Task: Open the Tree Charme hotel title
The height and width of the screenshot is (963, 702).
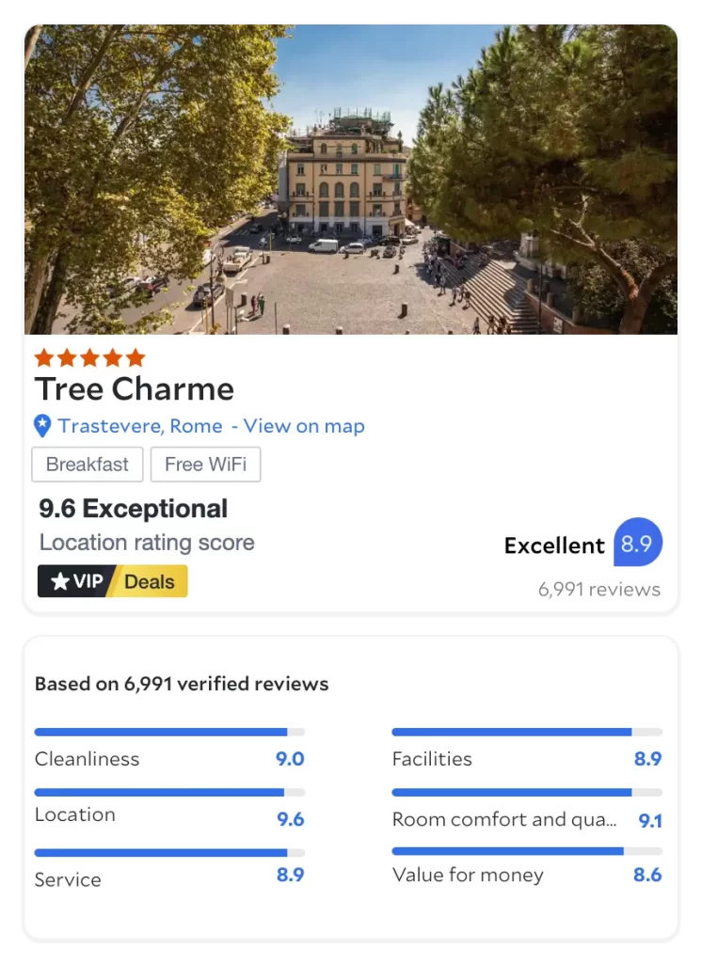Action: click(135, 388)
